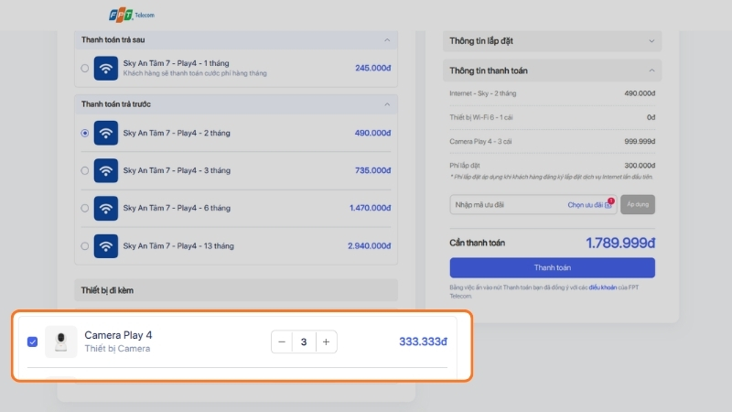Click the 245.000đ price of 1 tháng plan

(x=373, y=68)
